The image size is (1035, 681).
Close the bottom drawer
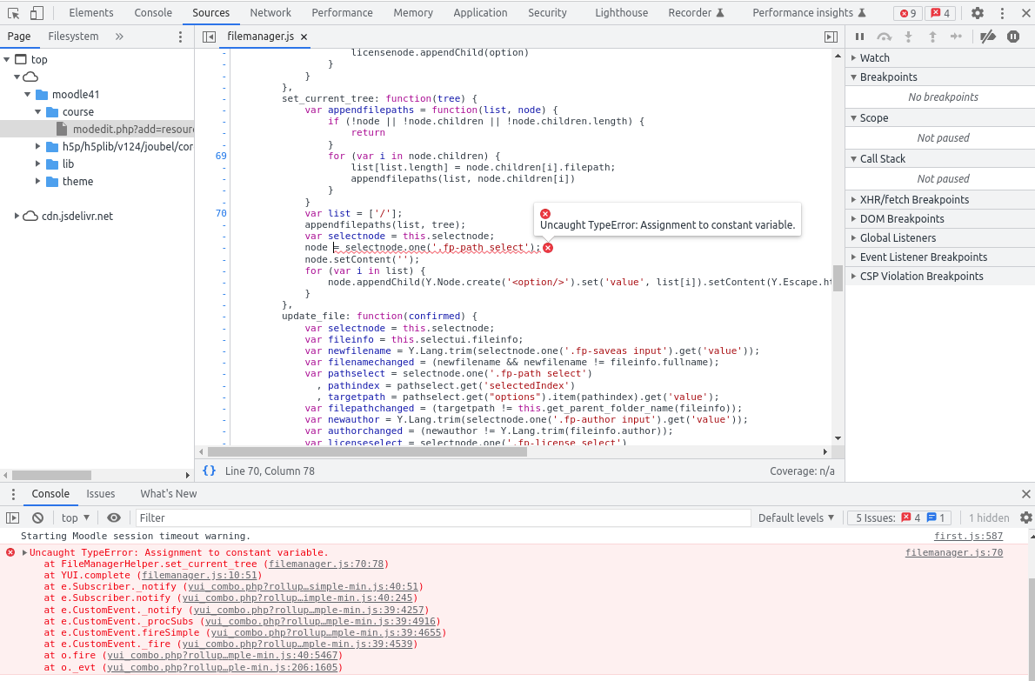1025,494
